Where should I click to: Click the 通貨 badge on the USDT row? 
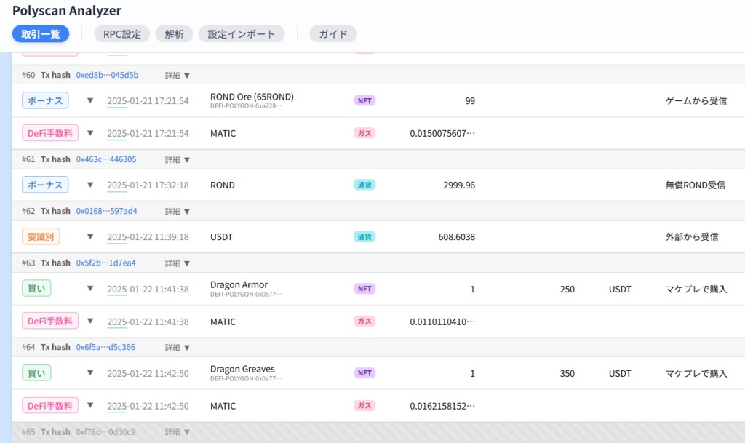364,236
